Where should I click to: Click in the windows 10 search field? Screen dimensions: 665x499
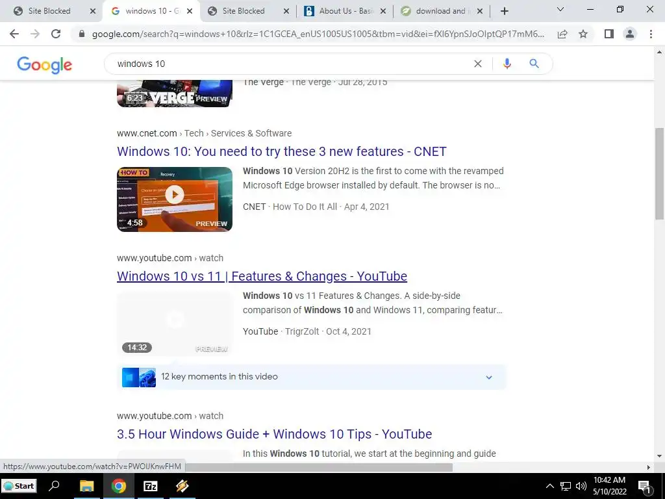[293, 64]
